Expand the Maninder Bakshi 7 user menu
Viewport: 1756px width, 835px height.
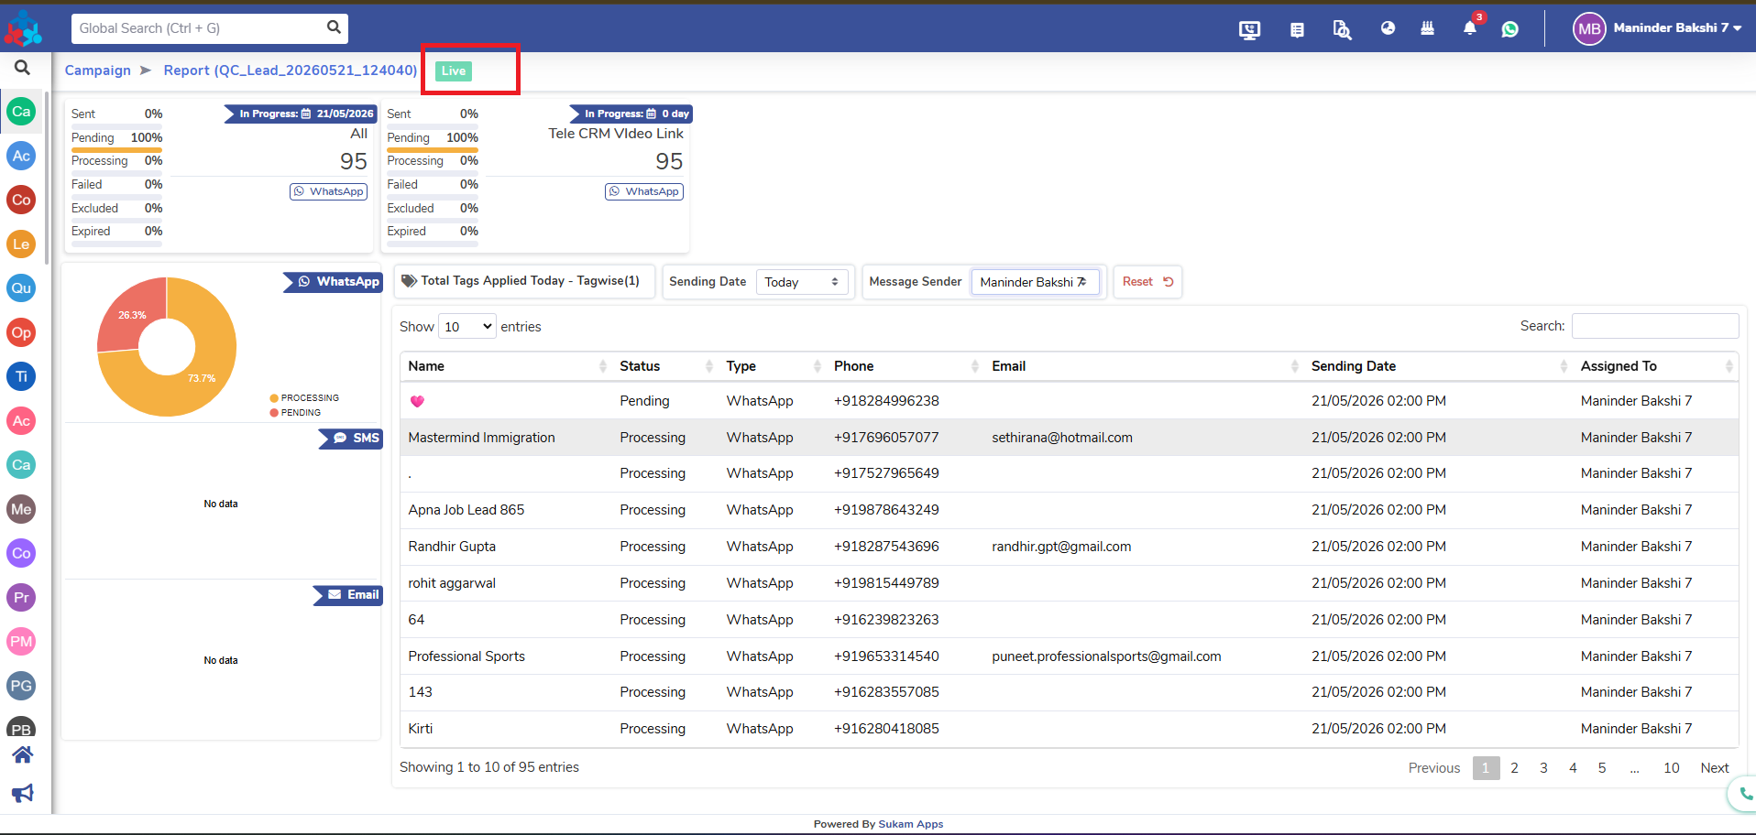(x=1658, y=28)
